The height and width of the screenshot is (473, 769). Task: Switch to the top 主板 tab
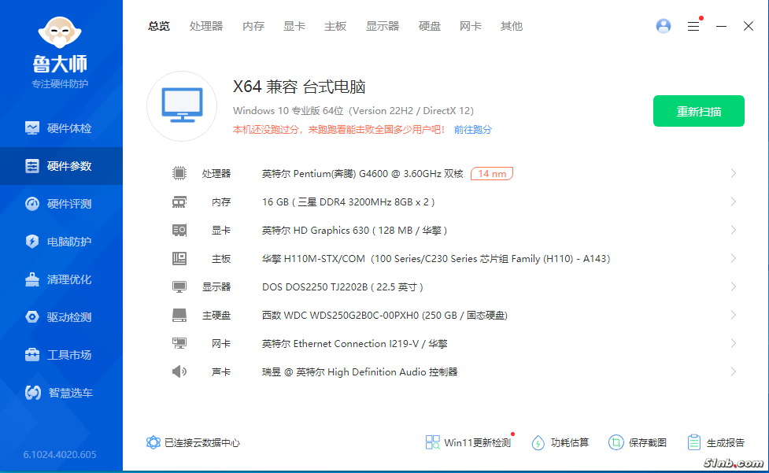point(335,26)
